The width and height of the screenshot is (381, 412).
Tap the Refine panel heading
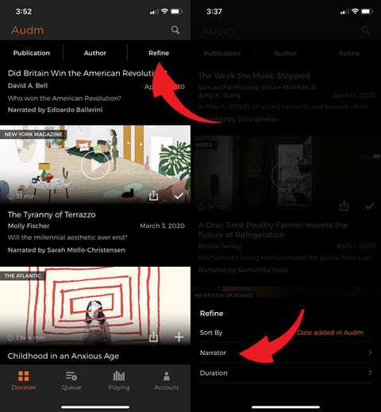pyautogui.click(x=212, y=314)
